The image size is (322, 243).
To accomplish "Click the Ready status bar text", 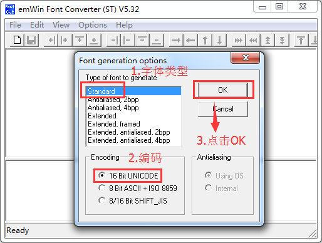I will 18,230.
